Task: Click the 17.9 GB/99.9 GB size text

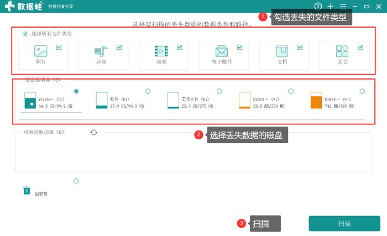Action: tap(127, 106)
